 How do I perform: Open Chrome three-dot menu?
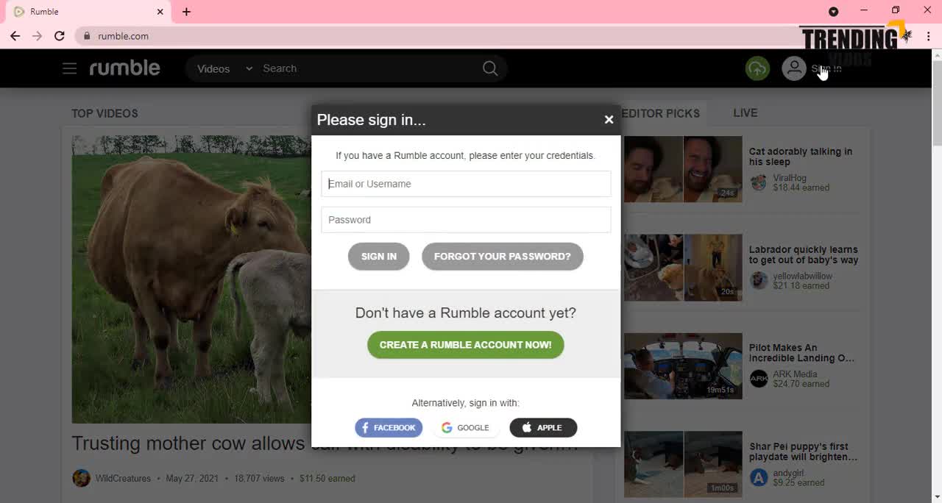[929, 35]
